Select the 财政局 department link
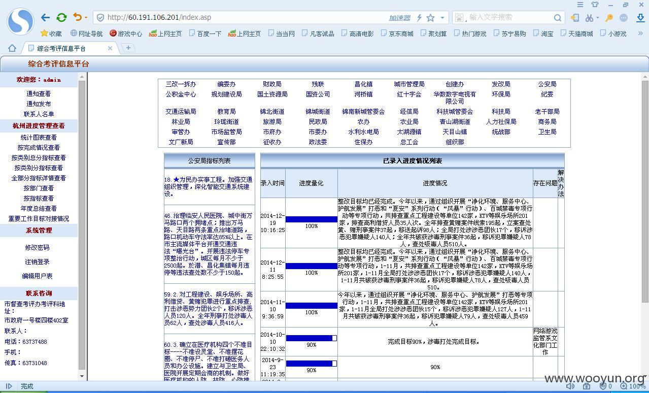This screenshot has width=649, height=393. (272, 84)
